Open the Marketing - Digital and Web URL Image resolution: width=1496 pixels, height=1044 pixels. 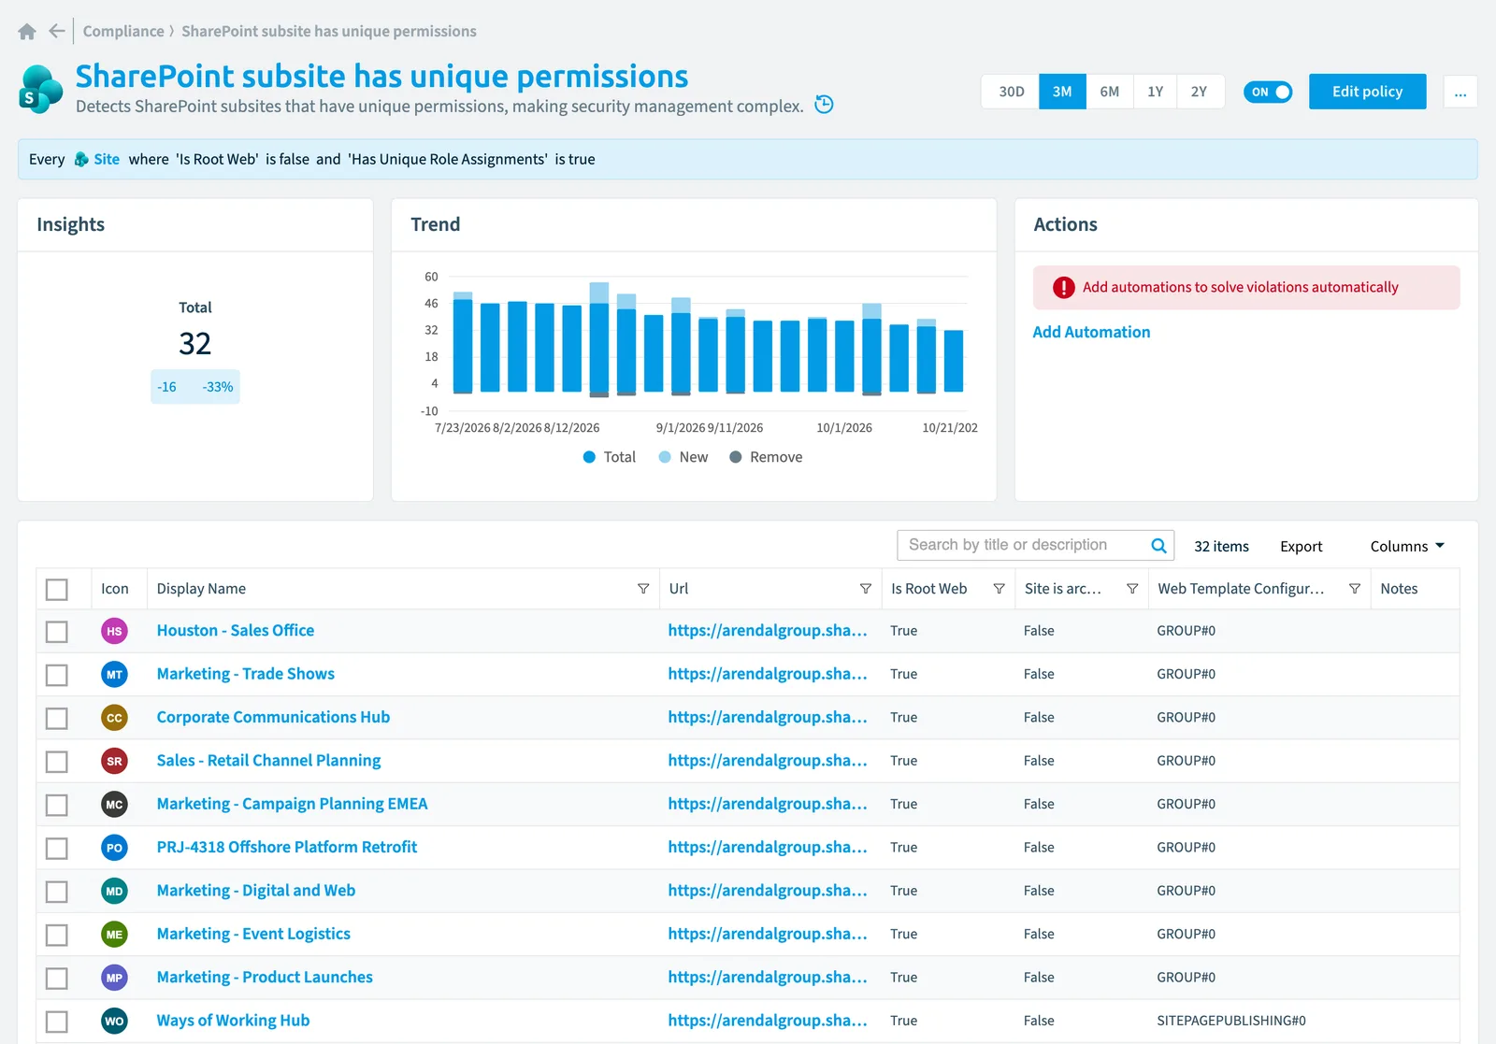(x=767, y=891)
